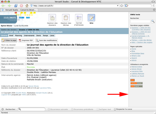156x114 pixels.
Task: Click the Google search engine icon
Action: [126, 6]
